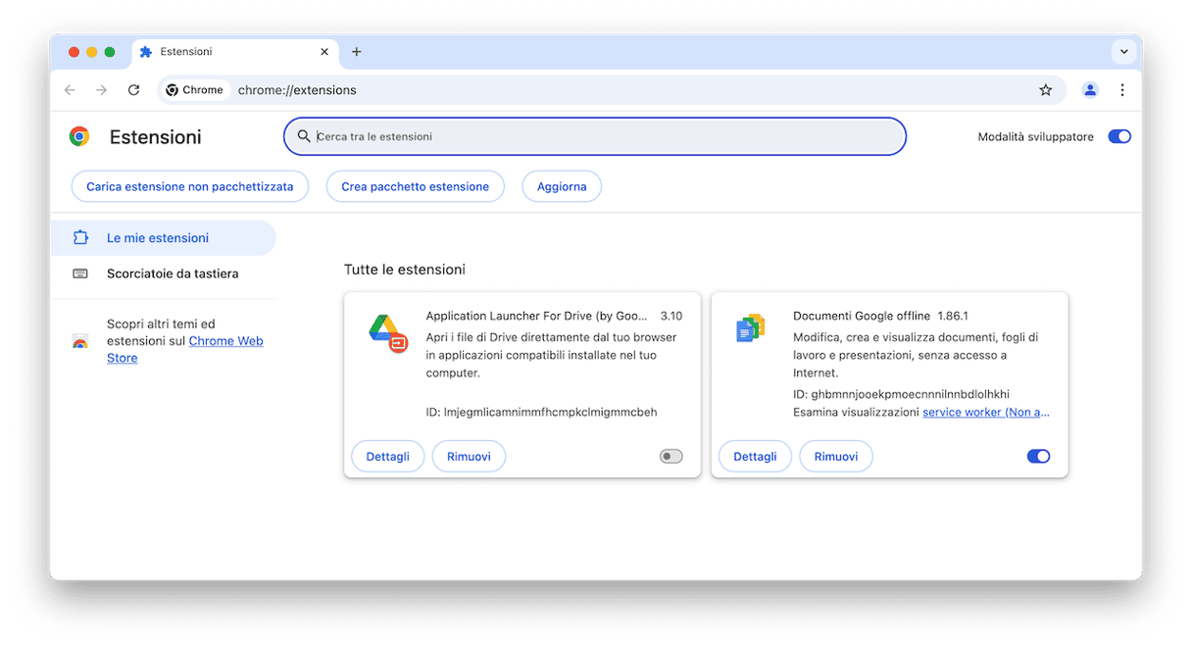The width and height of the screenshot is (1192, 646).
Task: Click the Tutte le estensioni heading
Action: [405, 270]
